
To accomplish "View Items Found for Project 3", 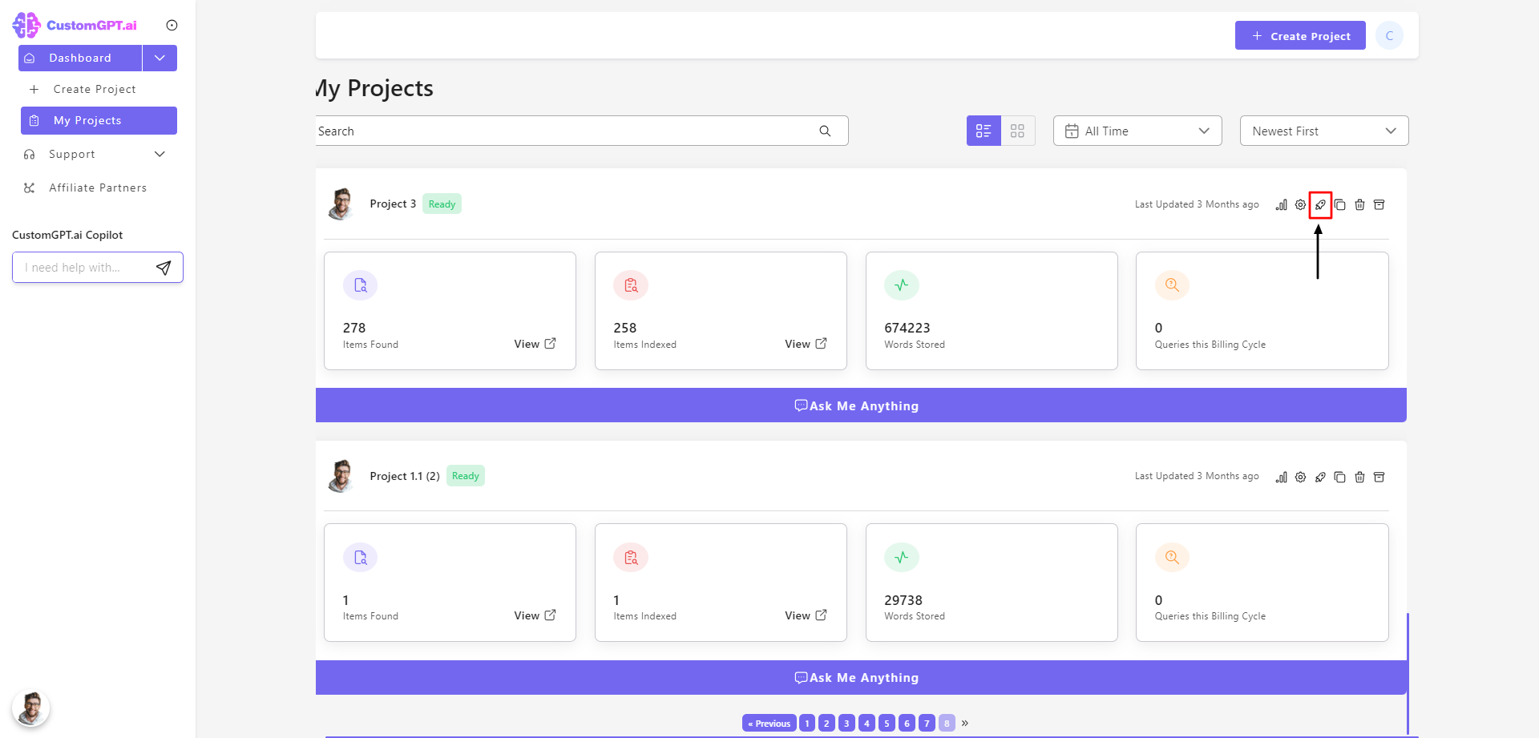I will click(x=535, y=344).
